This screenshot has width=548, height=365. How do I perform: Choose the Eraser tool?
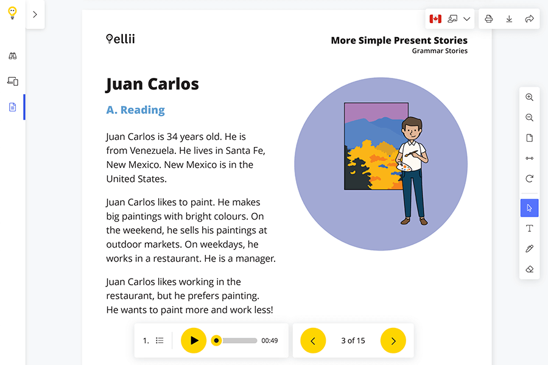click(x=529, y=268)
